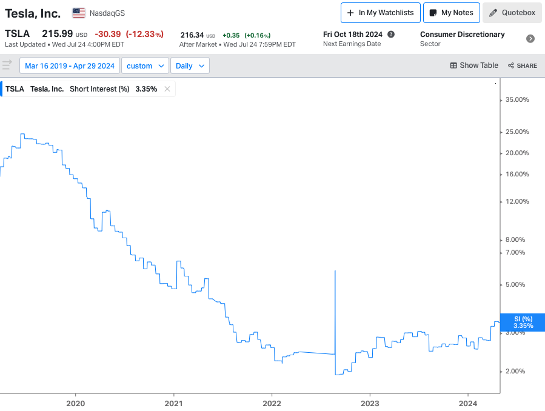Click the 2022 x-axis label
The image size is (545, 411).
click(x=272, y=403)
